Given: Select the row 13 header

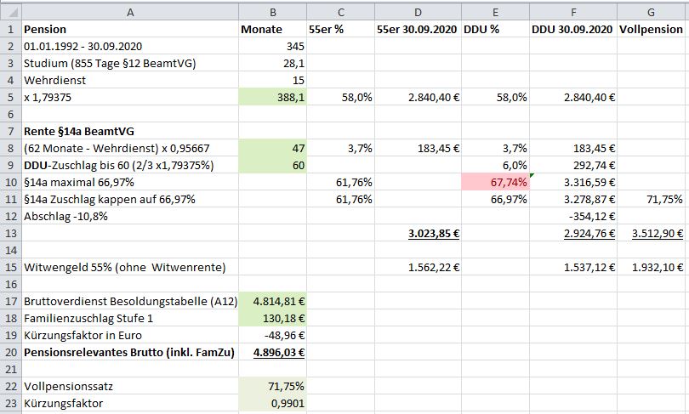Looking at the screenshot, I should (x=9, y=233).
